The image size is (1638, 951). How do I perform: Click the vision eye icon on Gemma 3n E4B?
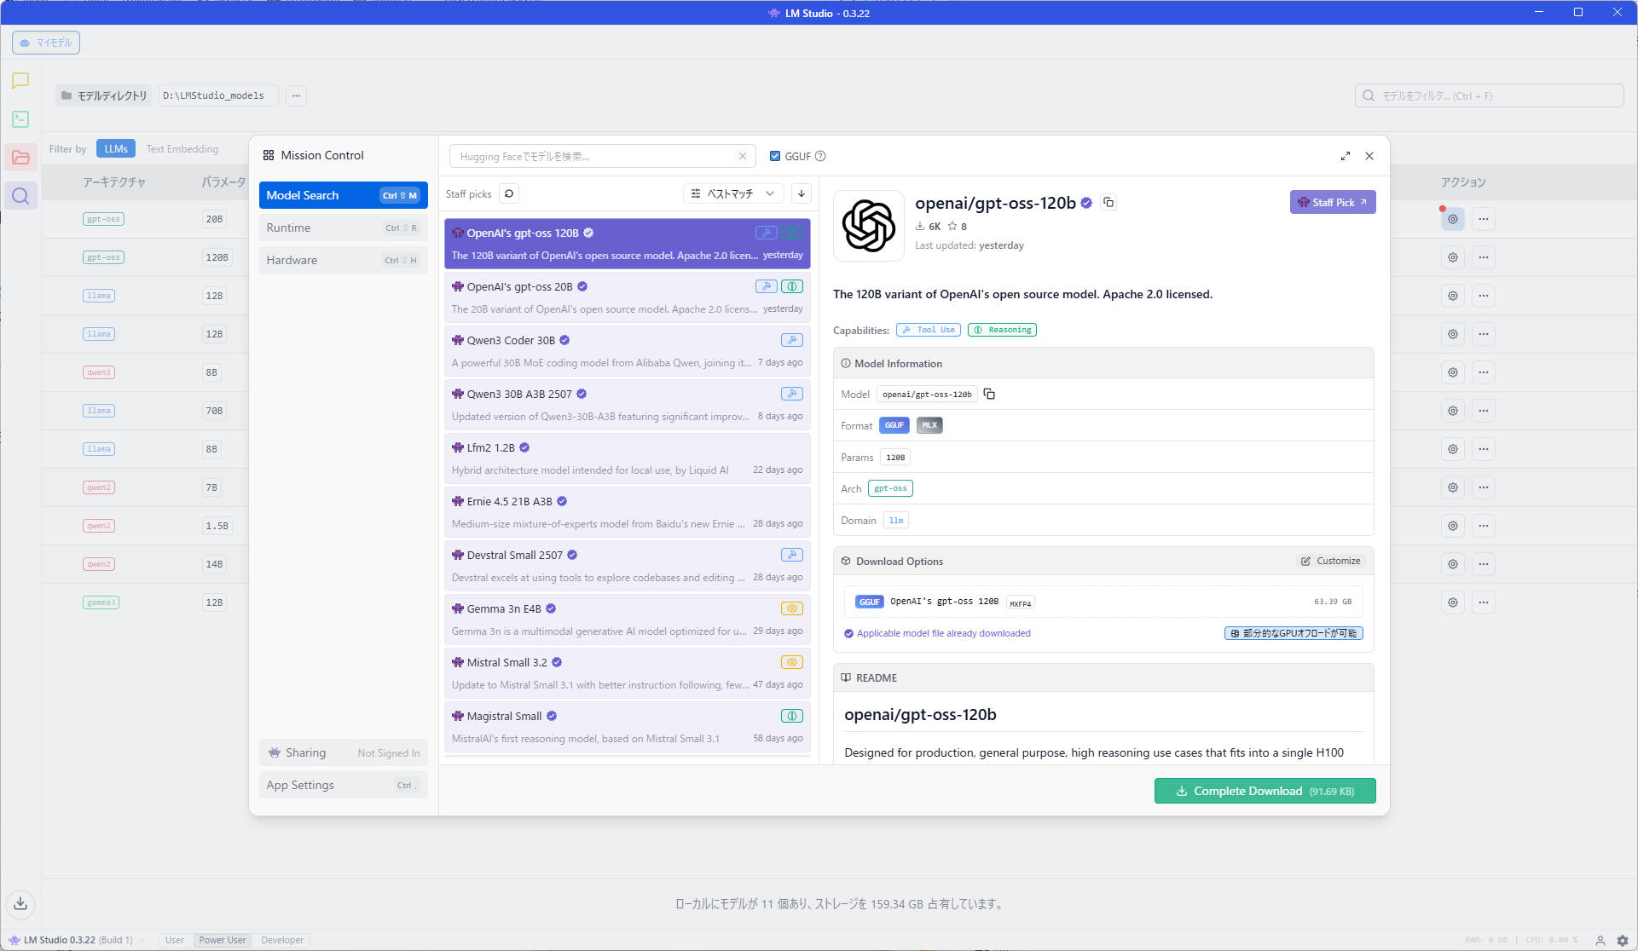pyautogui.click(x=792, y=608)
